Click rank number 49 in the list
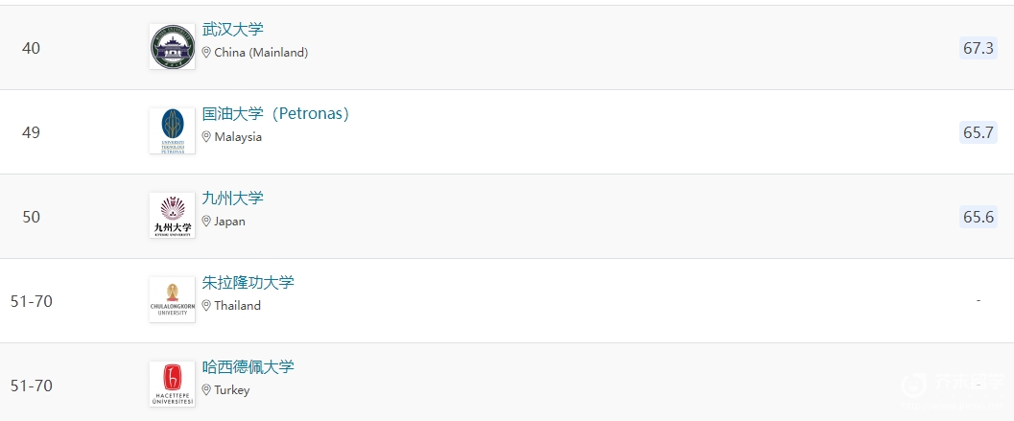This screenshot has width=1014, height=421. [31, 132]
